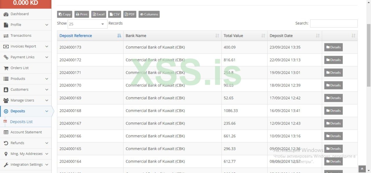Image resolution: width=371 pixels, height=173 pixels.
Task: Open Details for deposit 2024000168
Action: click(333, 111)
